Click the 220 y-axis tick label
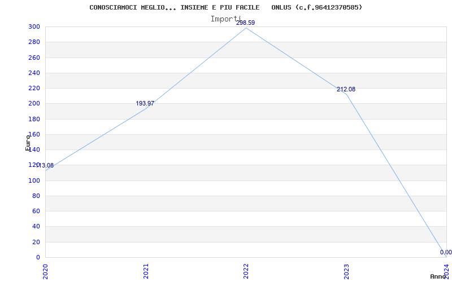 (34, 89)
